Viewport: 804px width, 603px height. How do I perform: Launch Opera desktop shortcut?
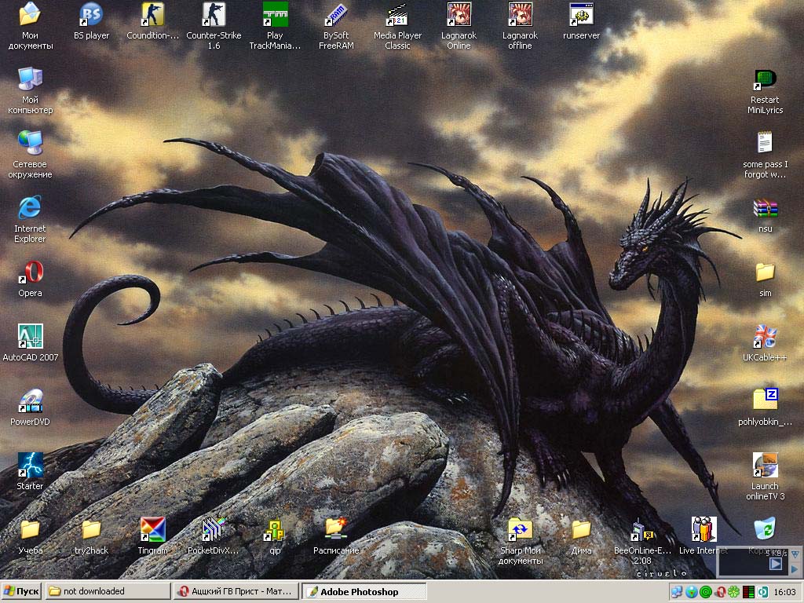tap(30, 279)
